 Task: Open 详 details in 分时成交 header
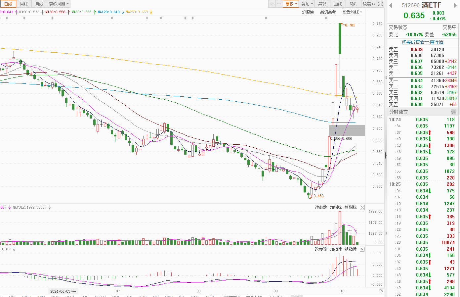click(453, 112)
